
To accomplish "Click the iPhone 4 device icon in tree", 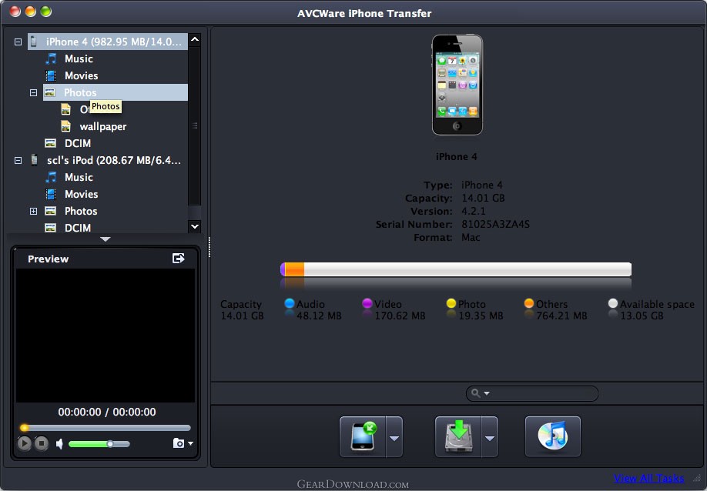I will click(x=34, y=42).
